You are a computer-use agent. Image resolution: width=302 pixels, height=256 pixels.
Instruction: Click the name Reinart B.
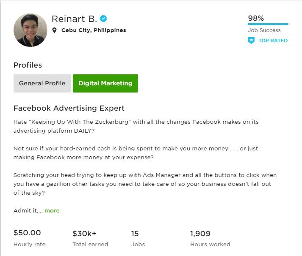[74, 19]
